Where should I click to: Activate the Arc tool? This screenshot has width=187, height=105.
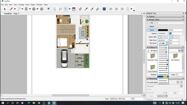(19, 9)
